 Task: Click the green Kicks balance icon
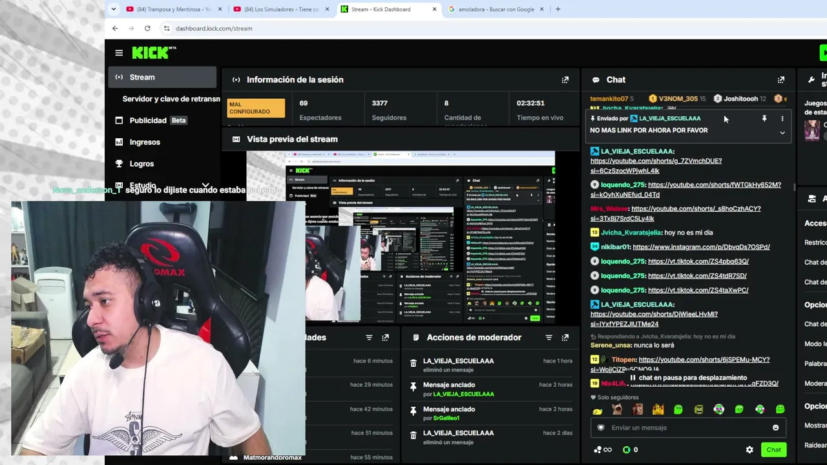pyautogui.click(x=626, y=450)
